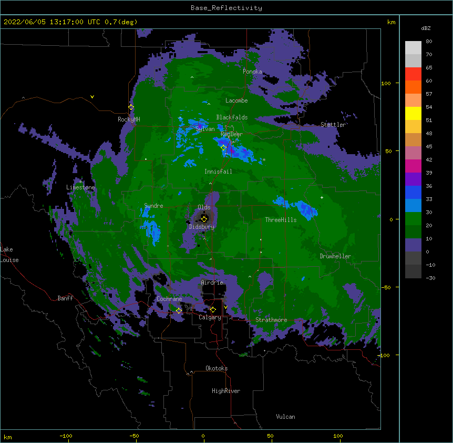
Task: Click the Drumheller city label
Action: click(335, 256)
